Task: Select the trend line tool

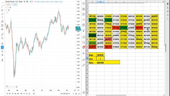Action: click(2, 6)
